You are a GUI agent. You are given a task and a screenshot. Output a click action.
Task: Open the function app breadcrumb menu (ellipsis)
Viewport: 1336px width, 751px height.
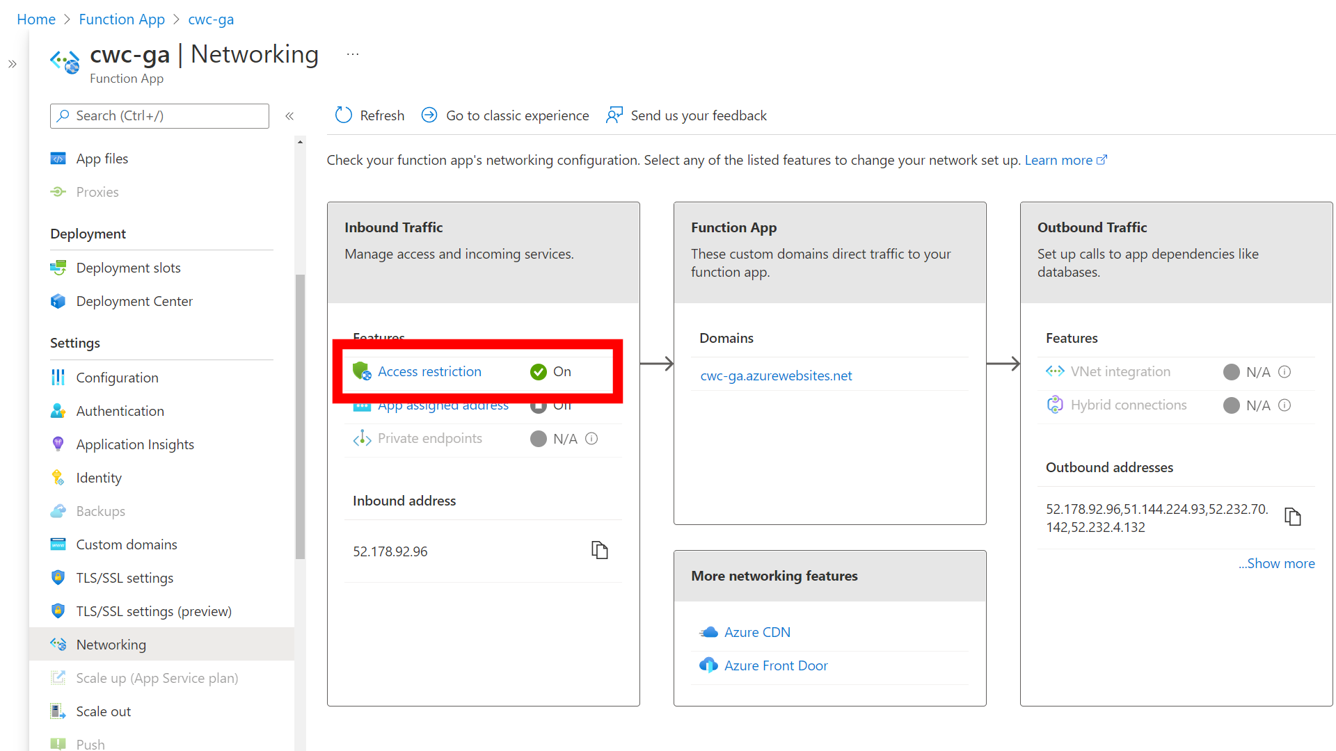click(x=353, y=54)
